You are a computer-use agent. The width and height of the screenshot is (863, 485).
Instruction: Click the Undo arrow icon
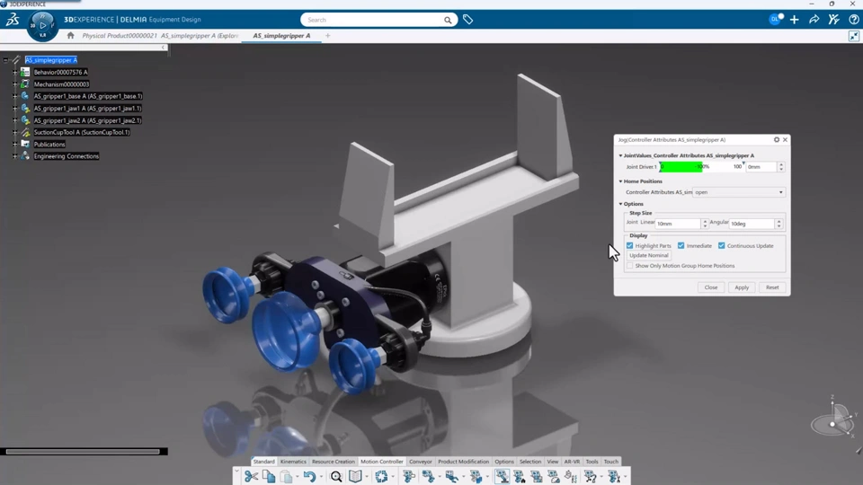pyautogui.click(x=309, y=476)
